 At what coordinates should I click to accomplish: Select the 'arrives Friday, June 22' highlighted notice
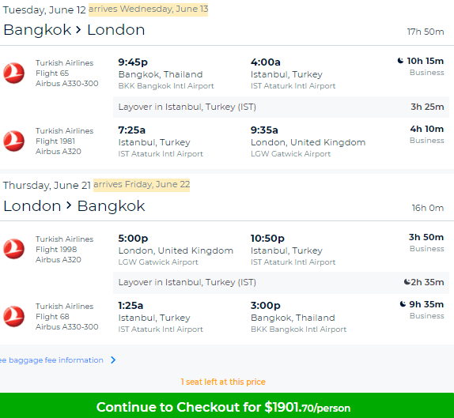[x=142, y=185]
